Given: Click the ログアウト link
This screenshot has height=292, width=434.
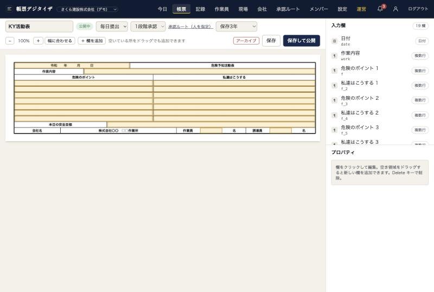Looking at the screenshot, I should click(x=418, y=9).
